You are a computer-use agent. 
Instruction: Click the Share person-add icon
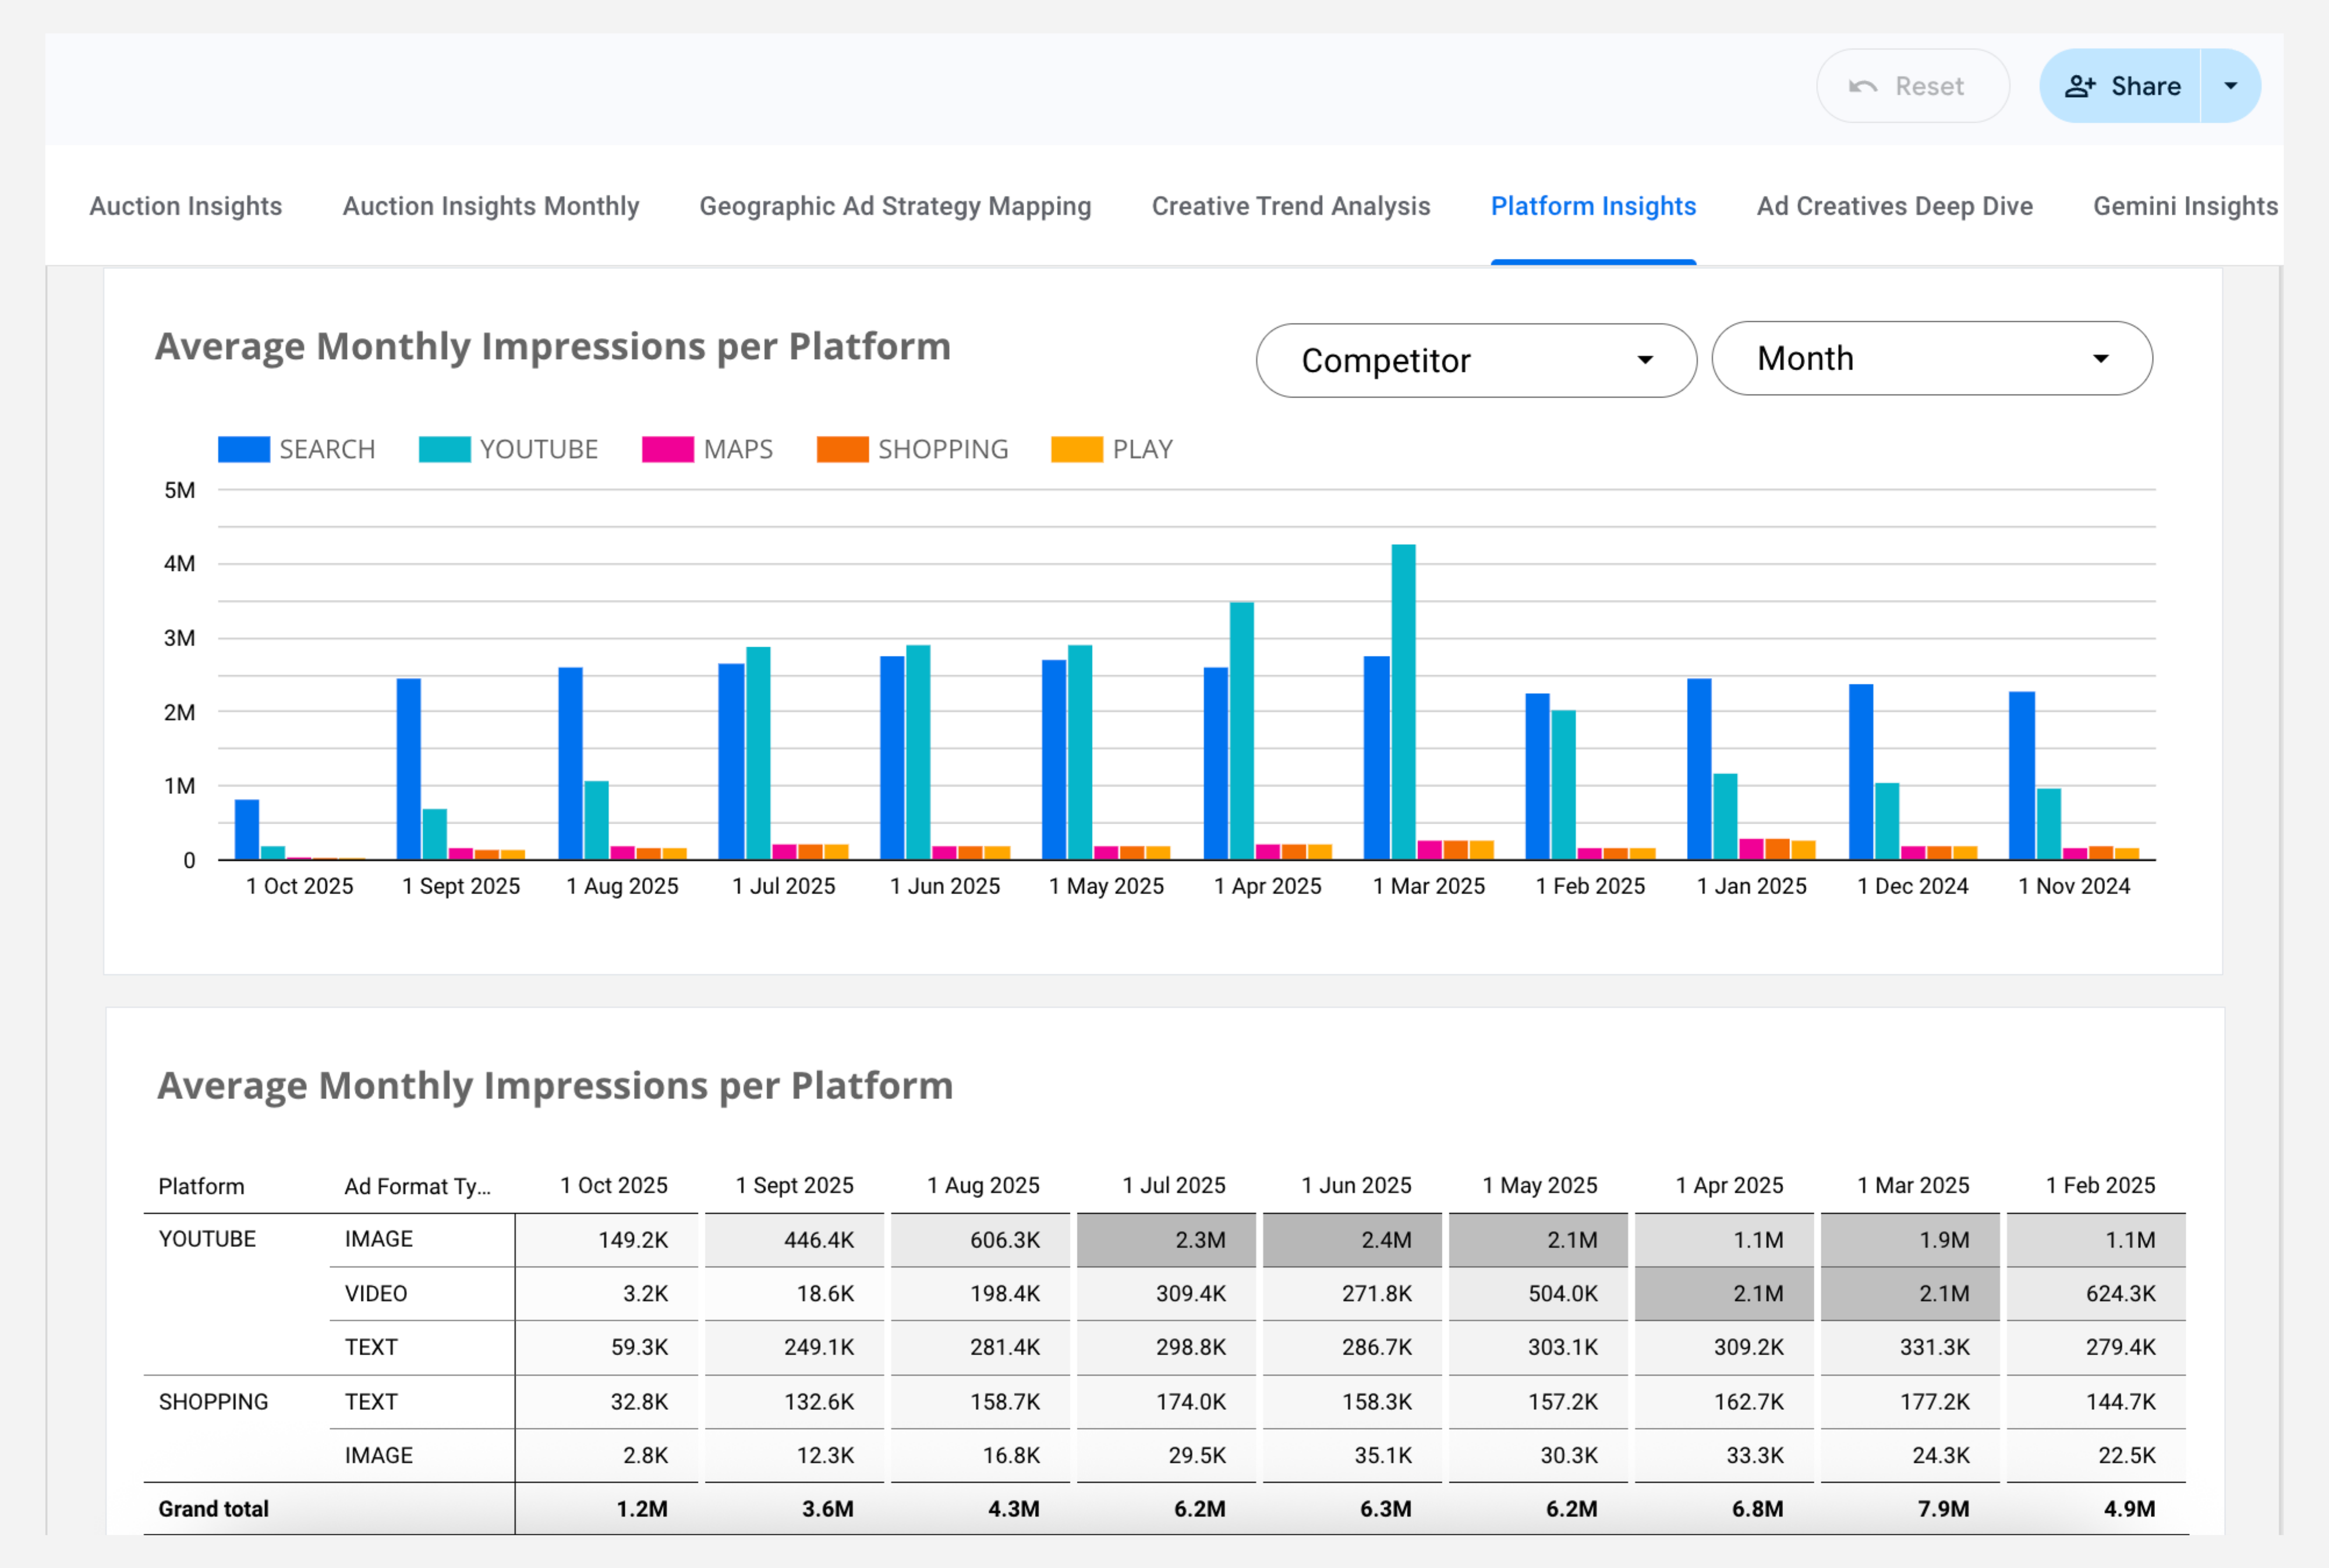click(x=2079, y=87)
